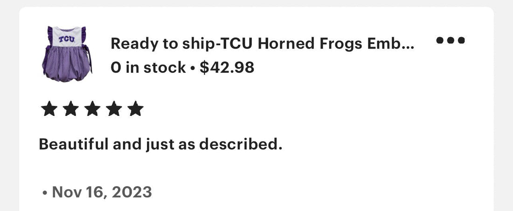The image size is (513, 211).
Task: Open the purple TCU romper product thumbnail
Action: [x=67, y=54]
